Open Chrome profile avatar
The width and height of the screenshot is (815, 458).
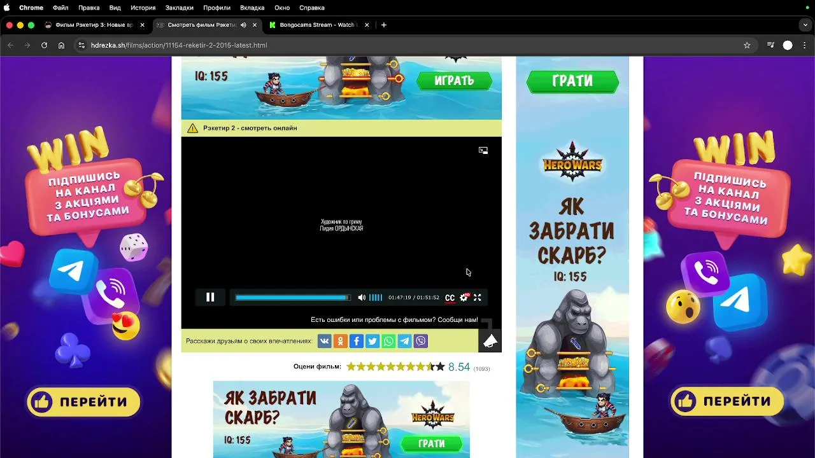[788, 45]
